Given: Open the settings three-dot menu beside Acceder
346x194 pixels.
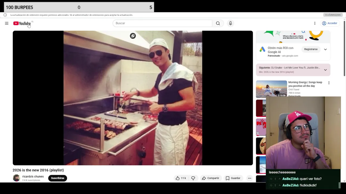Looking at the screenshot, I should [315, 23].
